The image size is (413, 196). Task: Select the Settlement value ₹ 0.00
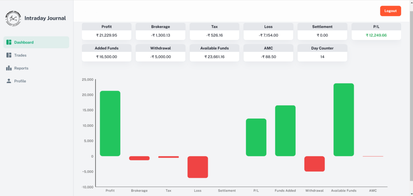322,35
